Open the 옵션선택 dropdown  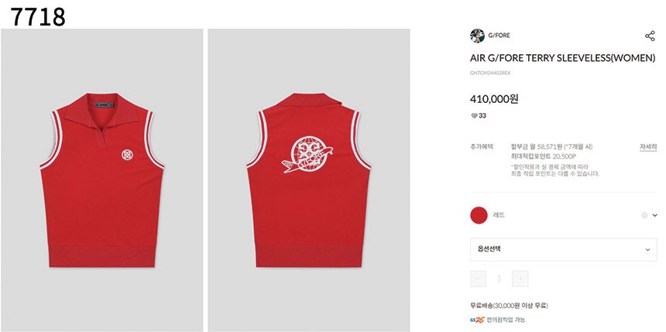click(x=563, y=250)
